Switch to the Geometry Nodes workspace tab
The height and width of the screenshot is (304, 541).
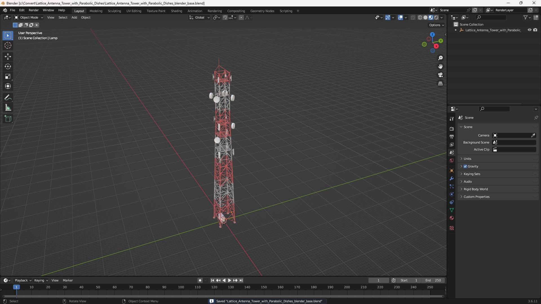[262, 11]
